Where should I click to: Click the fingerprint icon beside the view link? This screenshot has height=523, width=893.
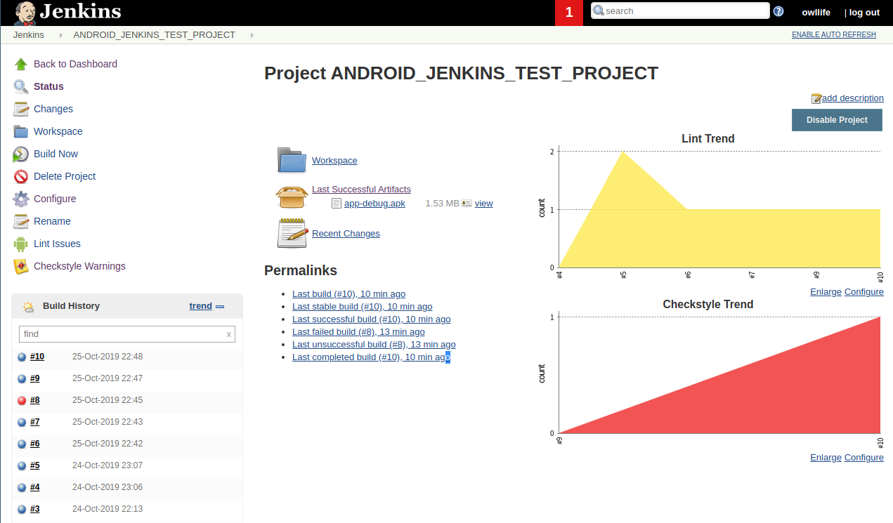coord(467,204)
